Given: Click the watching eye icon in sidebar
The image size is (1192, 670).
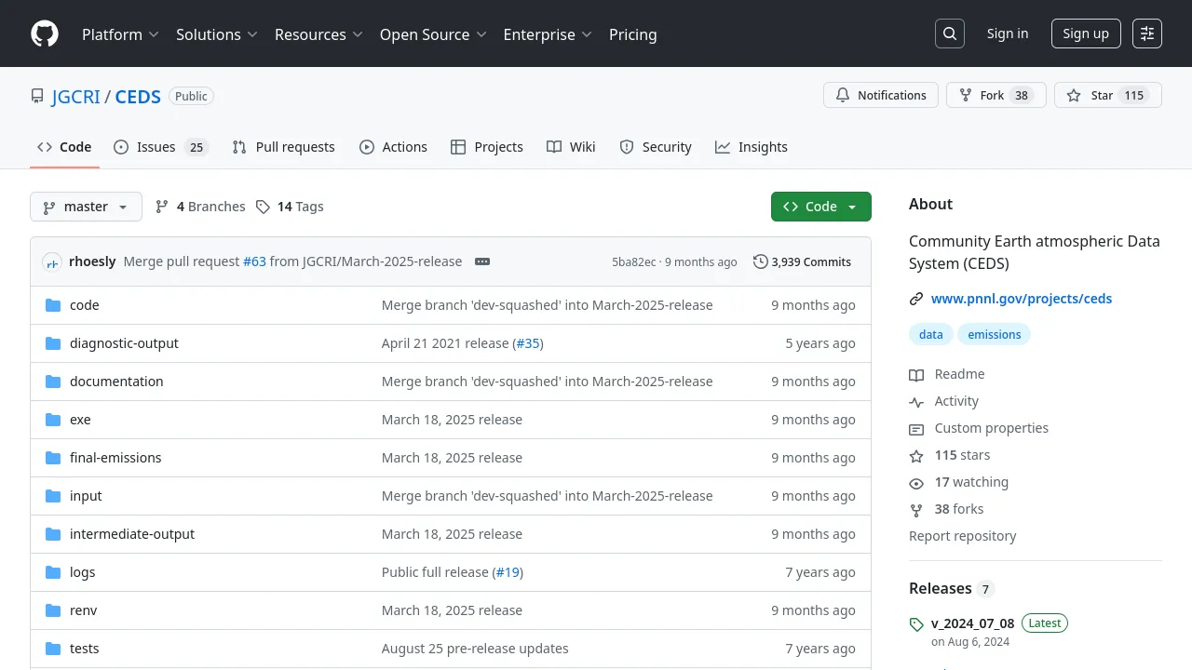Looking at the screenshot, I should click(x=916, y=482).
